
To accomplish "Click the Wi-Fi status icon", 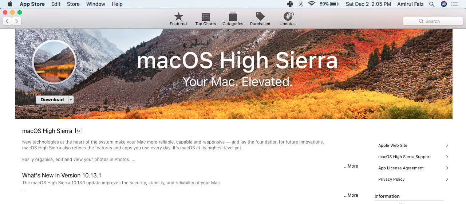I will [x=312, y=4].
